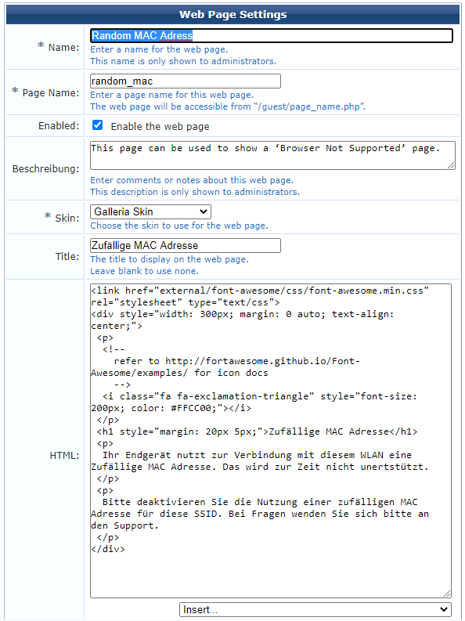Uncheck the Enabled checkbox

(97, 125)
